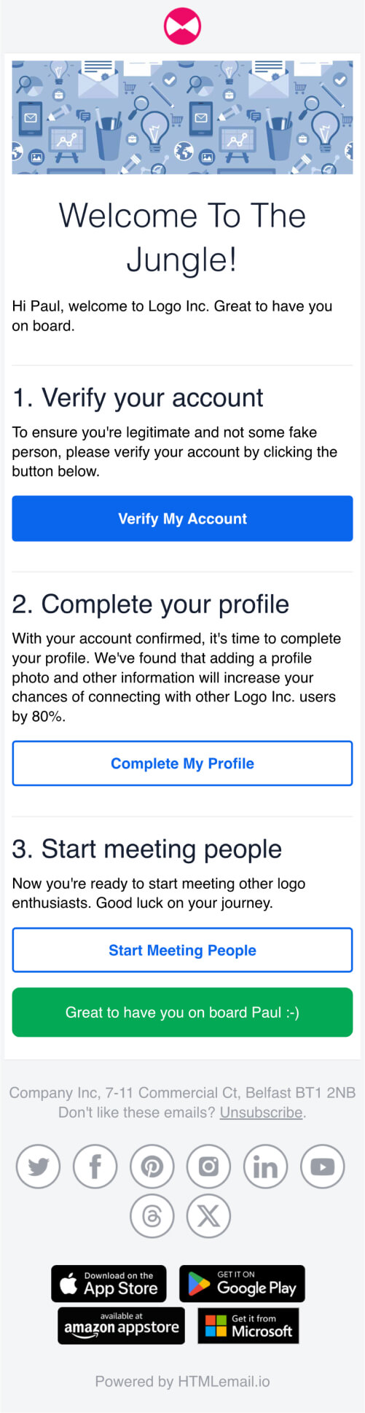This screenshot has width=365, height=1413.
Task: Open the Download on the App Store badge
Action: (x=109, y=1283)
